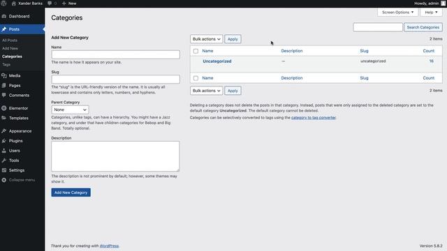Screen dimensions: 447x251
Task: Select Categories submenu item
Action: point(12,56)
